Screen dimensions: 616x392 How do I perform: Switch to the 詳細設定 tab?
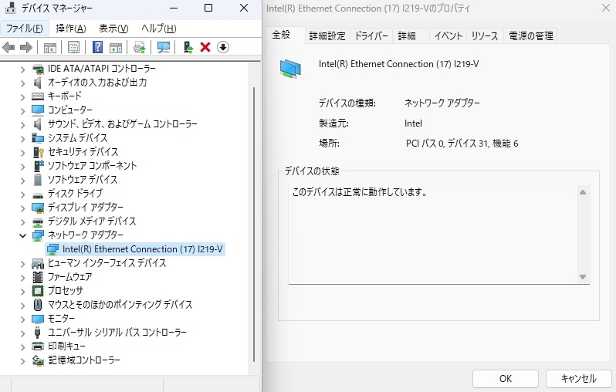(x=327, y=36)
